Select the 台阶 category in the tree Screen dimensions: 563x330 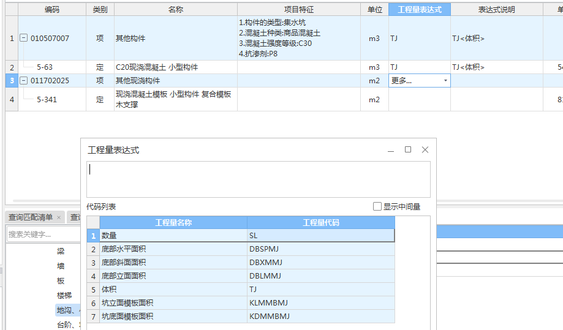pos(68,324)
